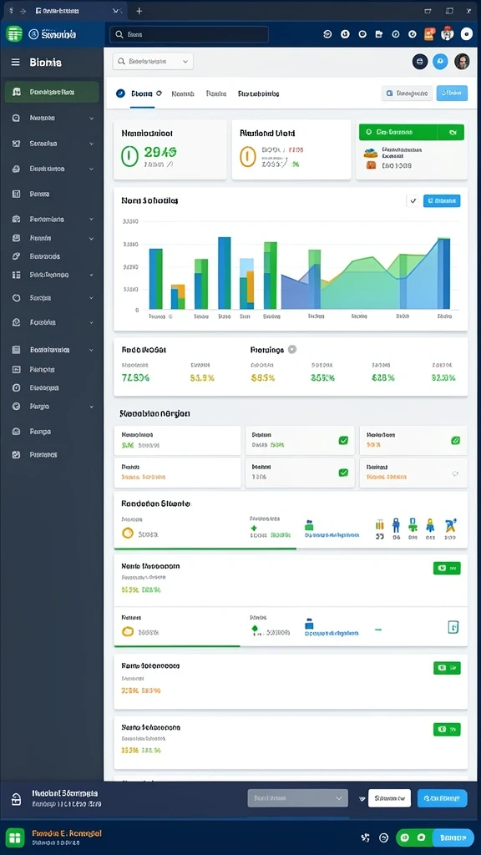Click blue button in chart card header
The image size is (481, 855).
(442, 200)
